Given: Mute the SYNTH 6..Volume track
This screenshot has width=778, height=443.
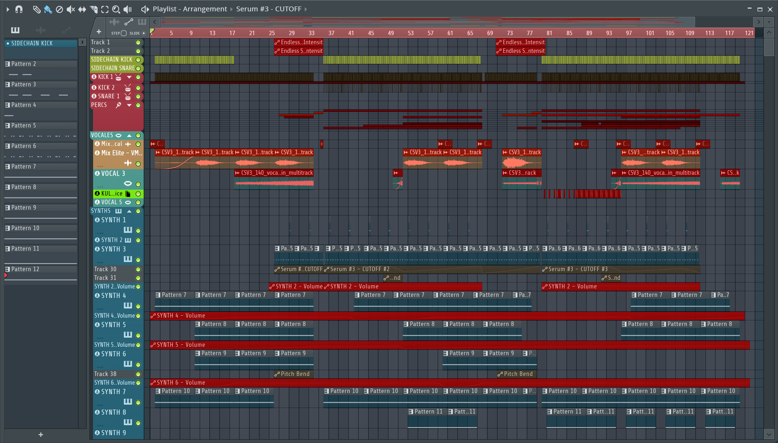Looking at the screenshot, I should [138, 383].
